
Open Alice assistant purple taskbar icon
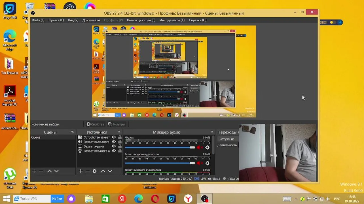click(71, 199)
